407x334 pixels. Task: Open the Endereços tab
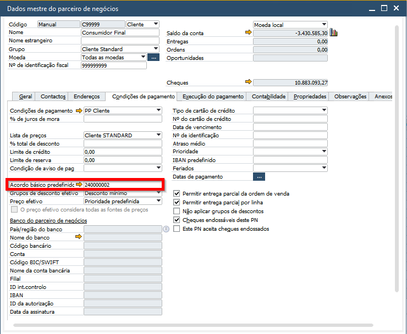point(86,97)
